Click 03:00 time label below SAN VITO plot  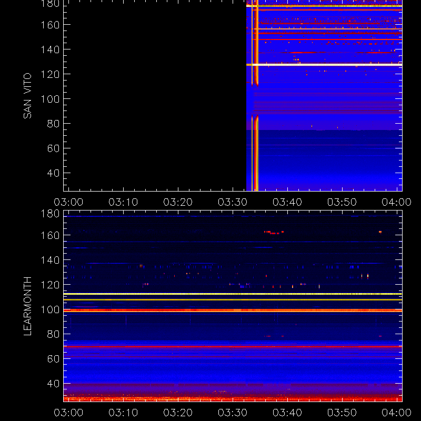click(x=68, y=202)
